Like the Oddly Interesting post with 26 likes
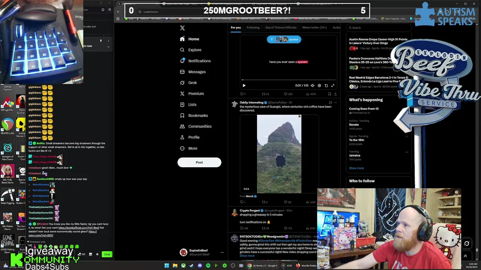Screen dimensions: 481x270 (x=288, y=202)
